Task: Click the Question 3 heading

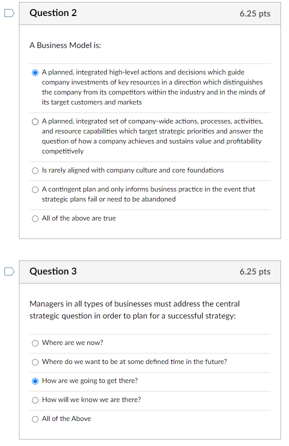Action: coord(53,271)
